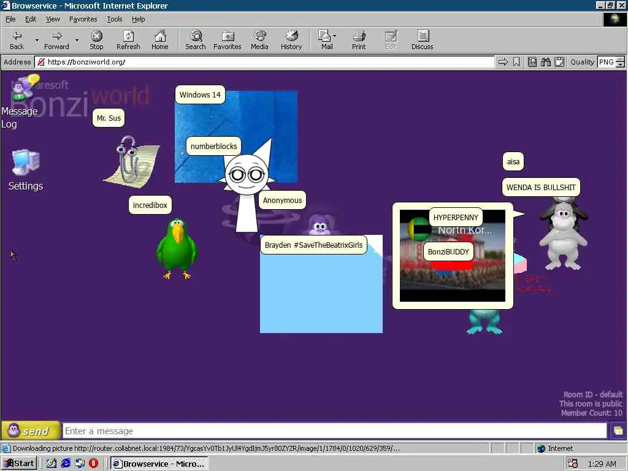Image resolution: width=628 pixels, height=471 pixels.
Task: Click the numberblocks name tag
Action: coord(214,146)
